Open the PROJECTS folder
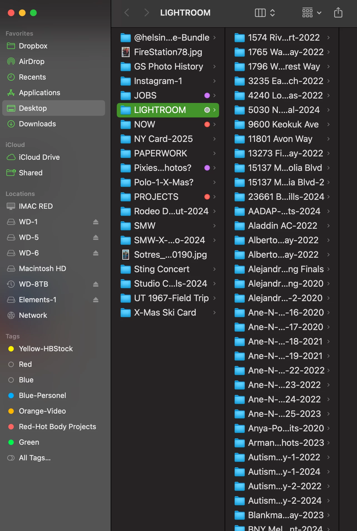 (x=168, y=197)
